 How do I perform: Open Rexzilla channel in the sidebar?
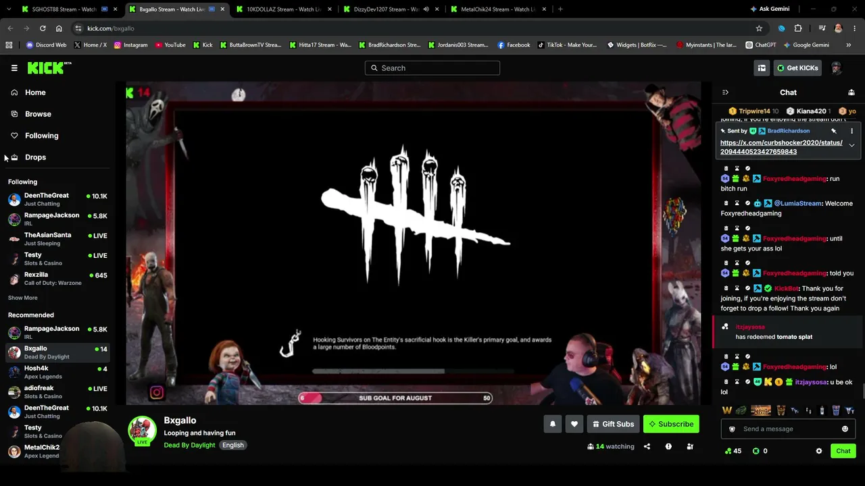click(x=58, y=279)
